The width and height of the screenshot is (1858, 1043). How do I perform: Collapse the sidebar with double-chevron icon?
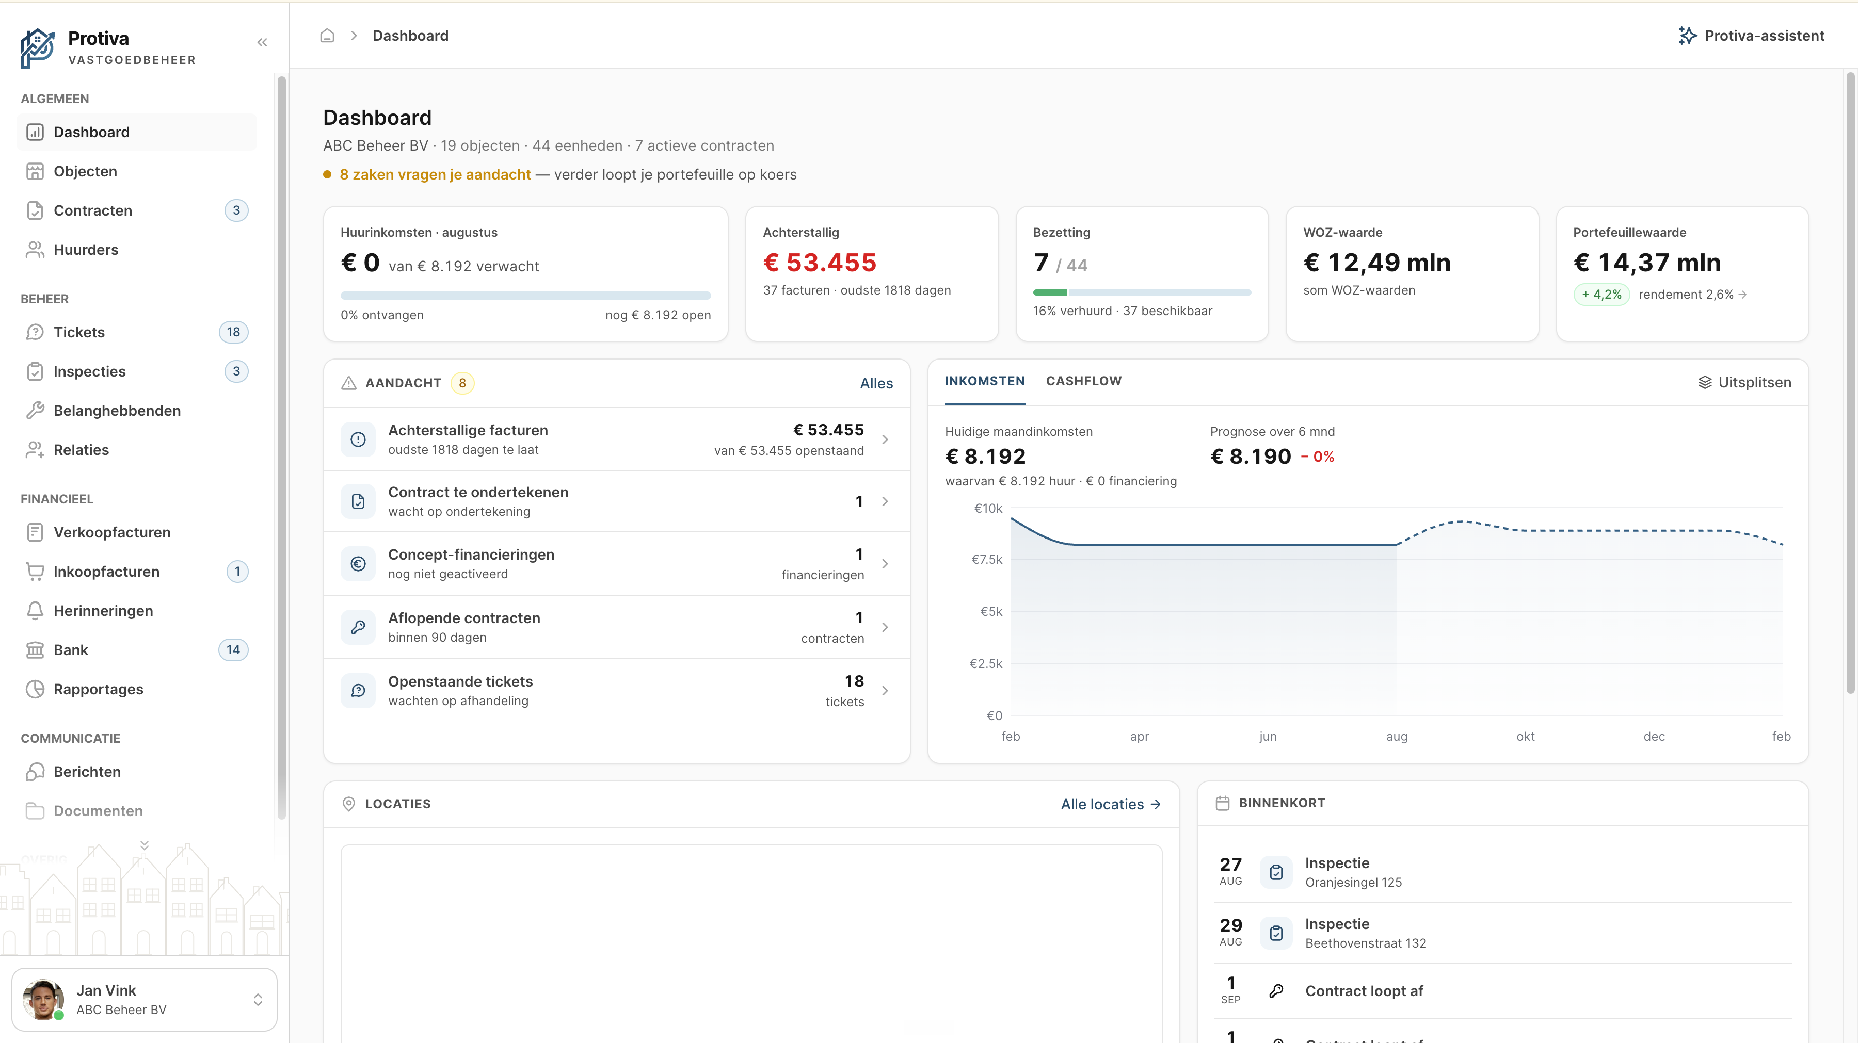262,42
